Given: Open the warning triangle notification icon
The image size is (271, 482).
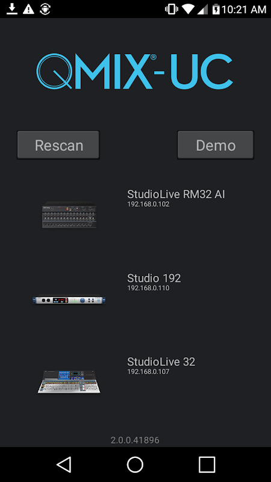Looking at the screenshot, I should pos(28,9).
